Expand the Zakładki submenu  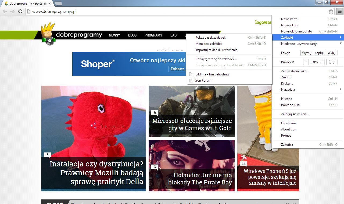(x=308, y=38)
